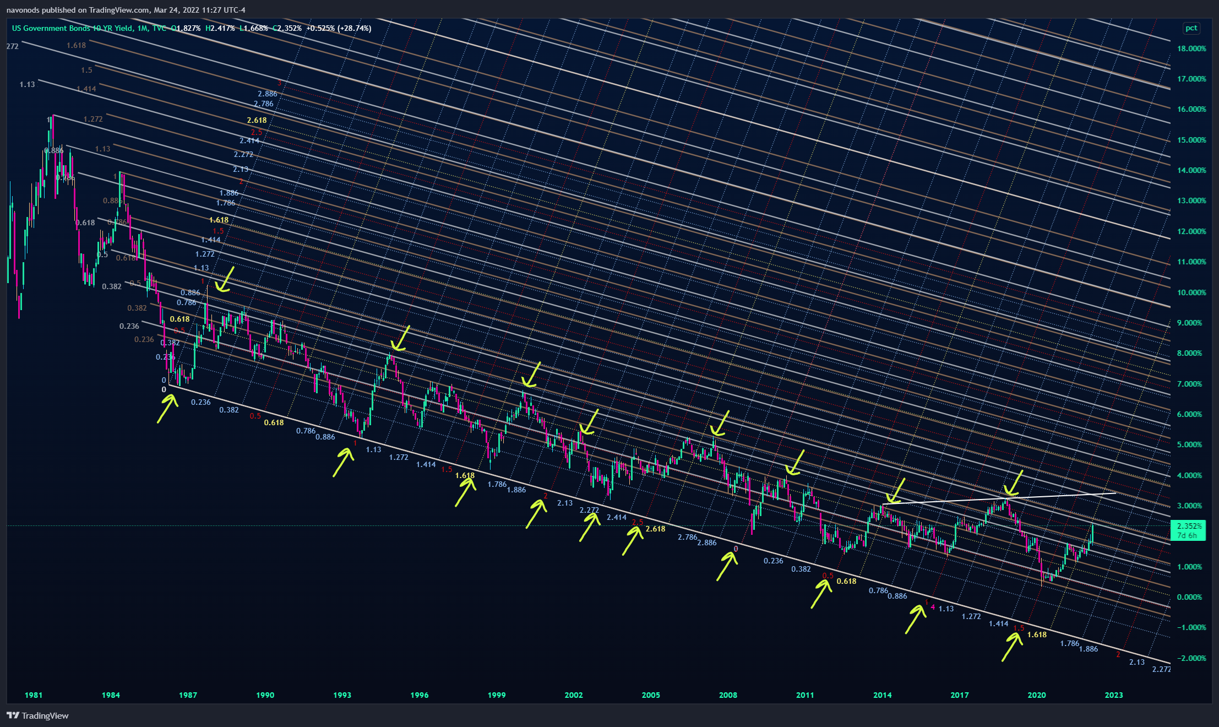1219x727 pixels.
Task: Click the 2020 year label on time axis
Action: click(x=1037, y=695)
